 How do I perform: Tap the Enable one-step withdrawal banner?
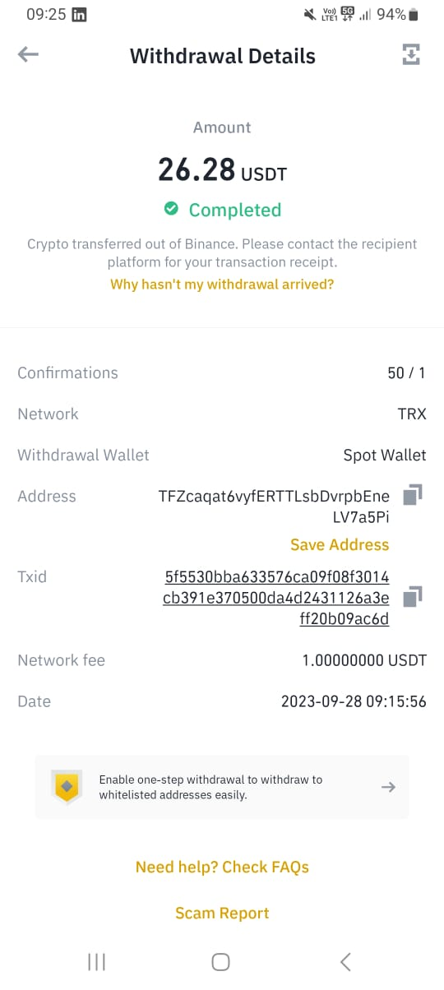point(222,787)
